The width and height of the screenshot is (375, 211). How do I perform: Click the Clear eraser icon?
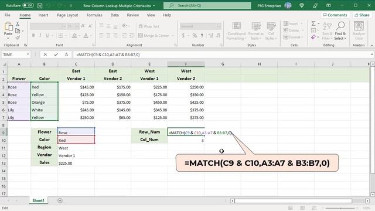(x=313, y=37)
